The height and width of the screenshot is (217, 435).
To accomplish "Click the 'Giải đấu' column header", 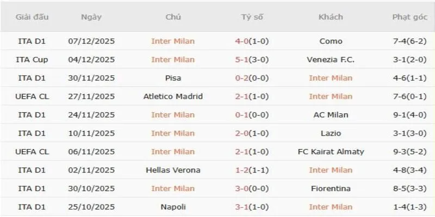I will [32, 17].
